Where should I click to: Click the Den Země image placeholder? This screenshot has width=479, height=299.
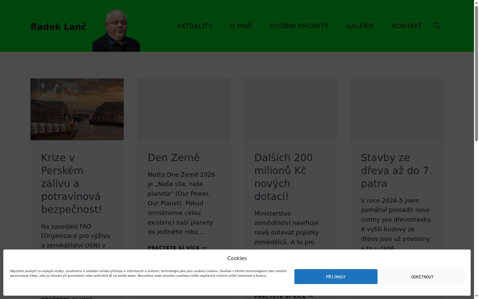click(184, 109)
